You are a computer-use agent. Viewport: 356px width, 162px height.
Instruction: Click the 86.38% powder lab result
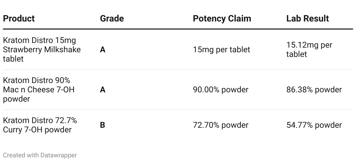(x=314, y=90)
